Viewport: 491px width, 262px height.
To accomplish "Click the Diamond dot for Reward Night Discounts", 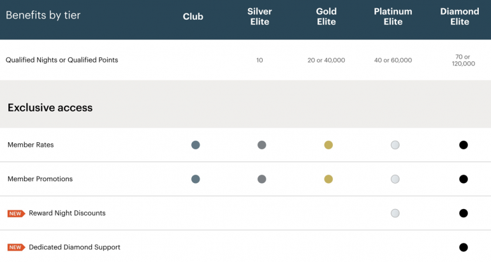I will (464, 214).
